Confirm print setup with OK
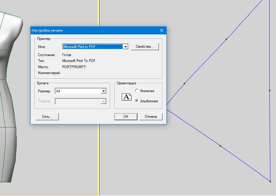This screenshot has height=196, width=276. [126, 117]
